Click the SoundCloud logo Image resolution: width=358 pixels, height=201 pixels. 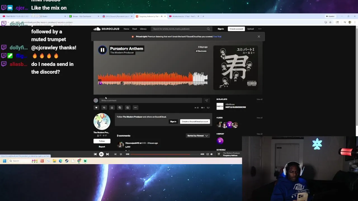coord(106,29)
